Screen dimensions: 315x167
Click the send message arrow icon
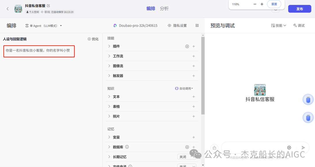click(303, 148)
